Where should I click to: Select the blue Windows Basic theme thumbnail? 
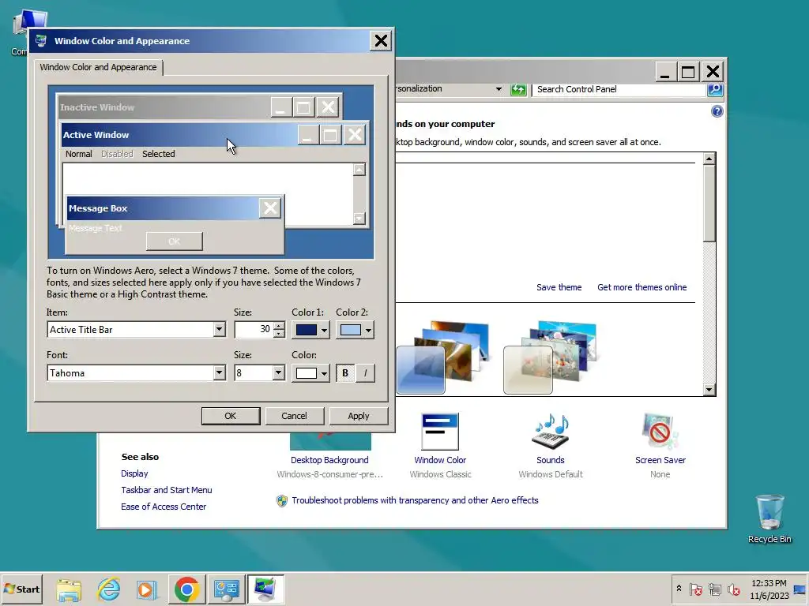442,357
